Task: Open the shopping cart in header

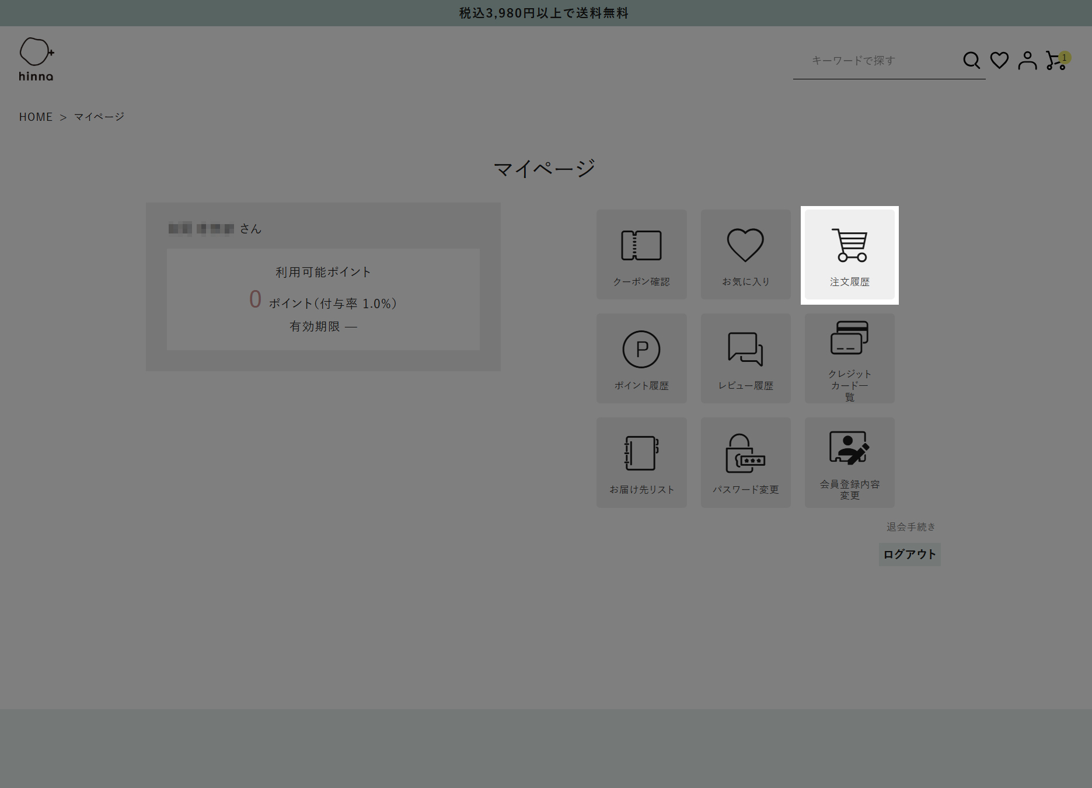Action: 1055,61
